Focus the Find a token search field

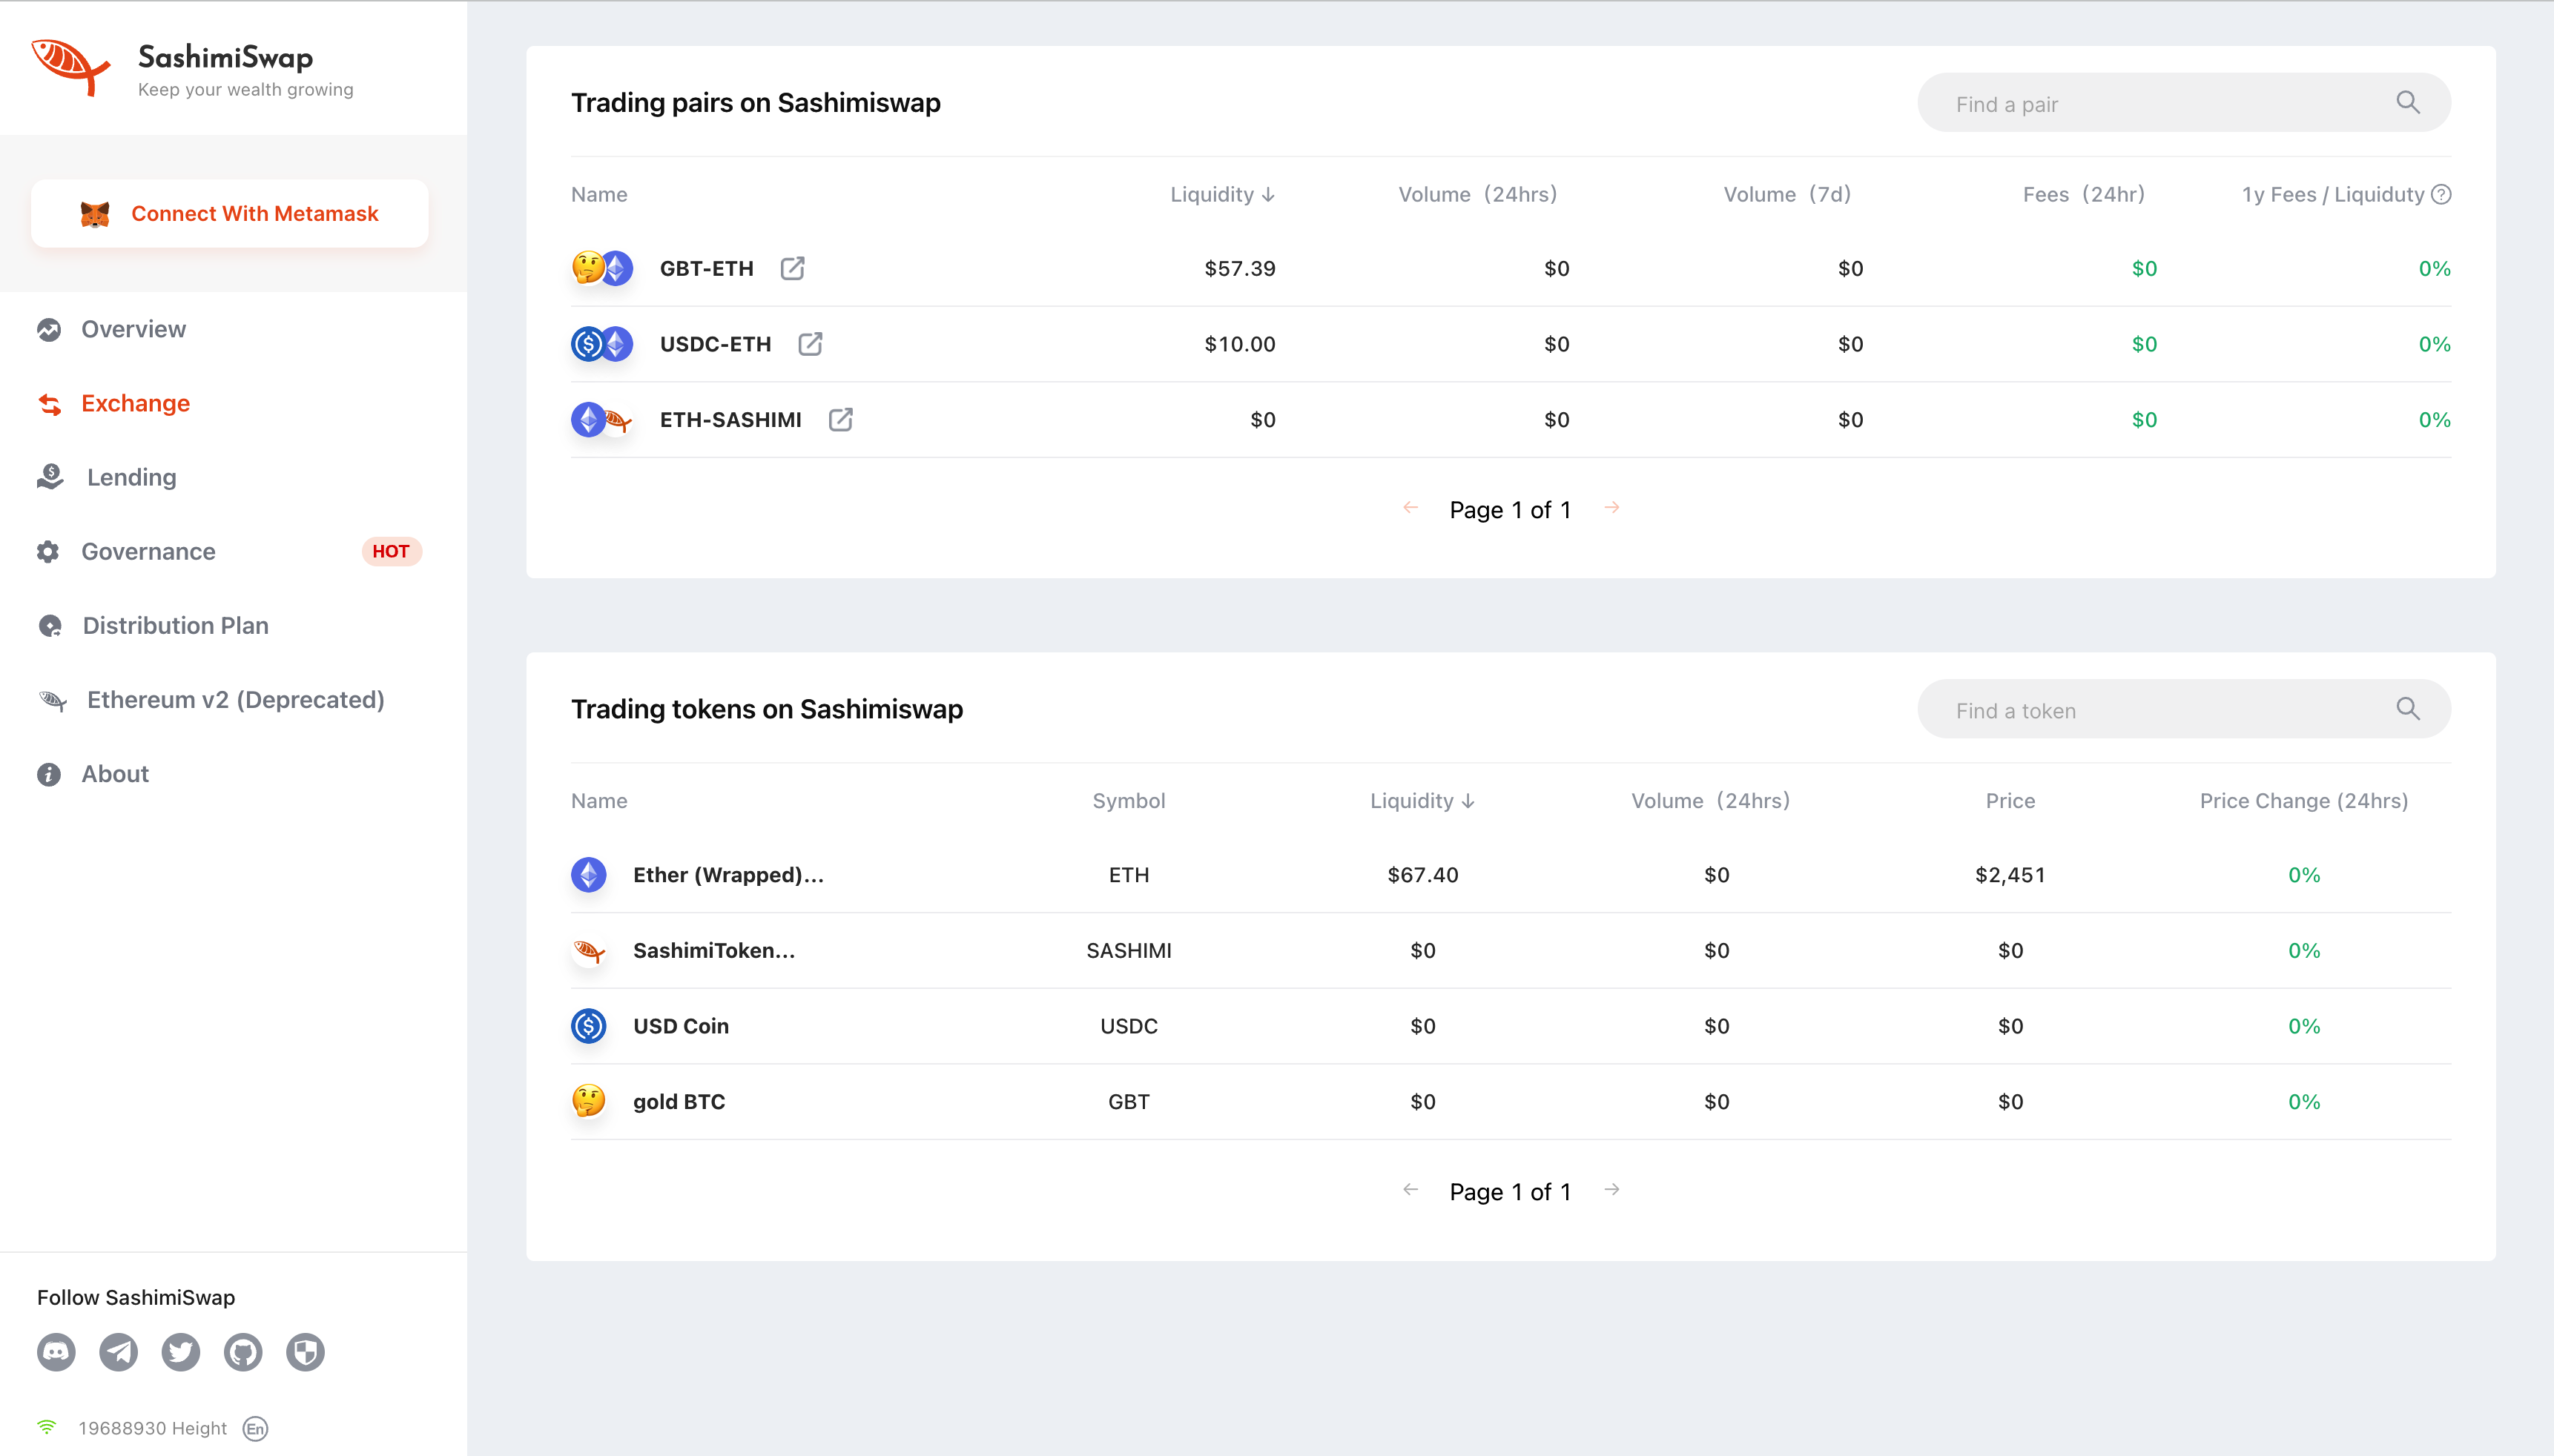[2183, 709]
